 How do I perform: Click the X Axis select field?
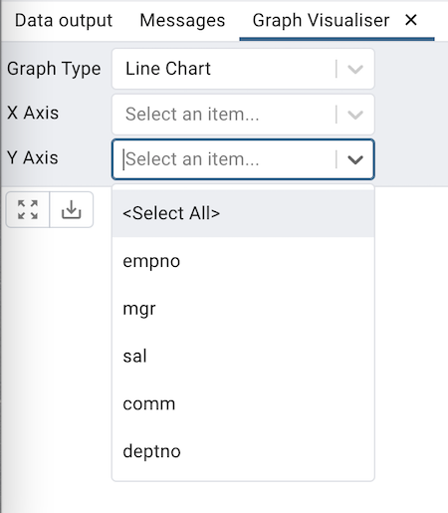(243, 115)
